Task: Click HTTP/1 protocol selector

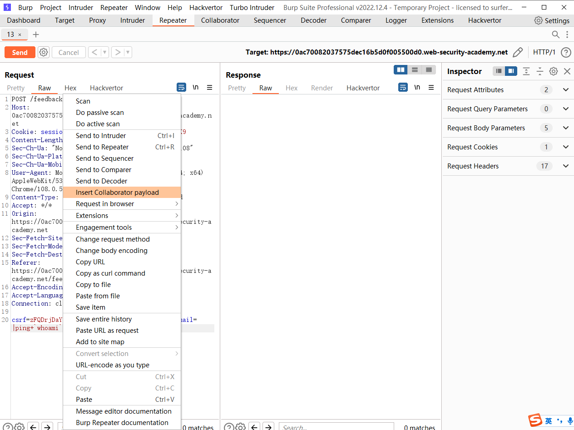Action: click(x=544, y=52)
